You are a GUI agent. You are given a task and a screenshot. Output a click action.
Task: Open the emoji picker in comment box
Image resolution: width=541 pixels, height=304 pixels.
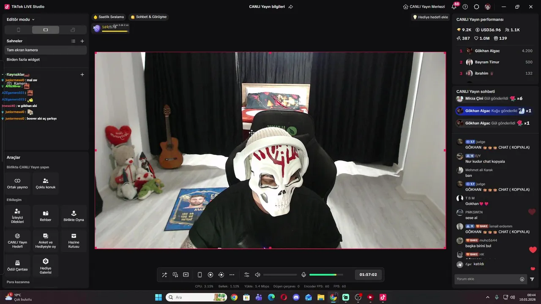click(522, 279)
